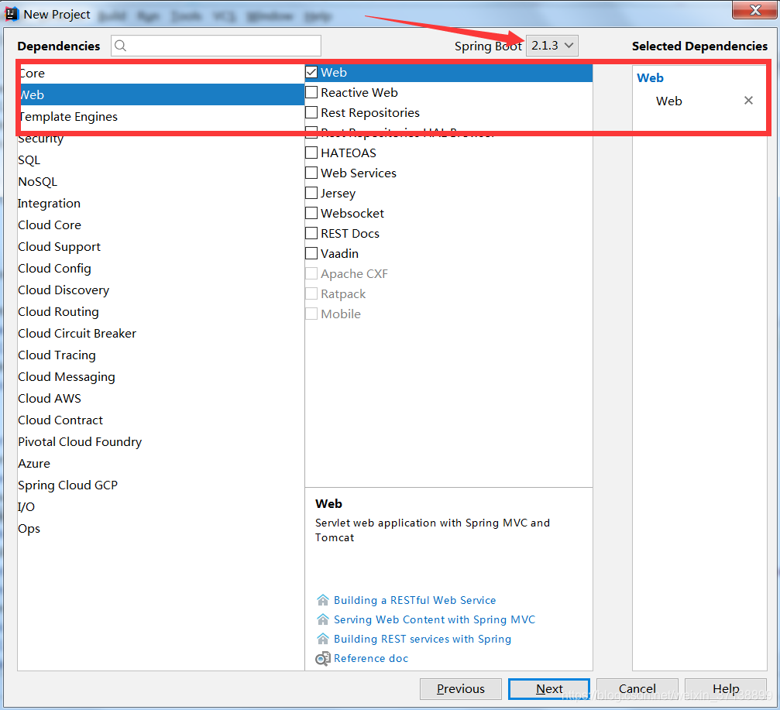
Task: Toggle the Websocket checkbox
Action: 311,213
